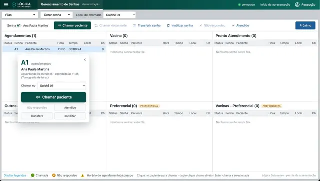Click Chamar novamente in the toolbar
This screenshot has width=320, height=181.
click(111, 25)
